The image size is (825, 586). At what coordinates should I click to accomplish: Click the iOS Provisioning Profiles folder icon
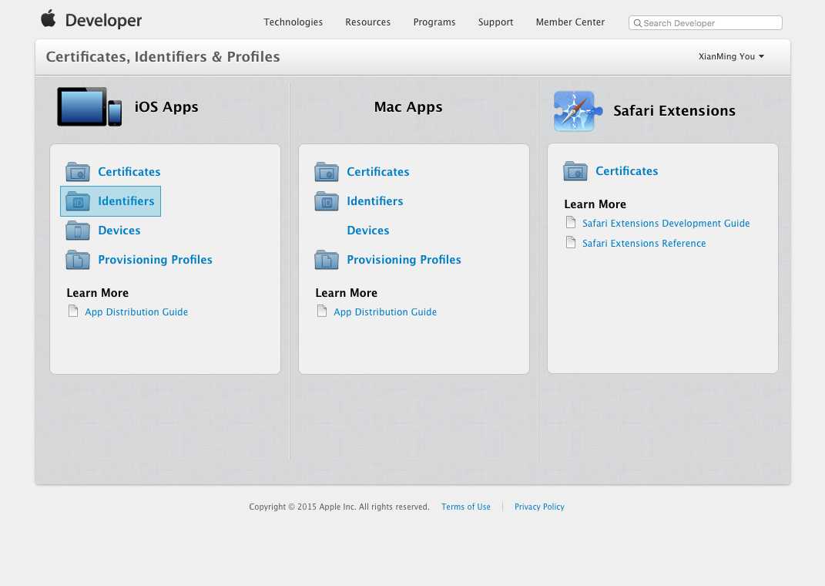78,260
